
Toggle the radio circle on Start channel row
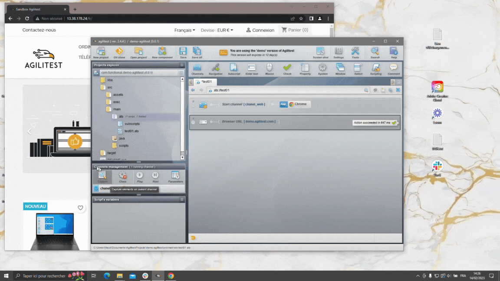193,105
